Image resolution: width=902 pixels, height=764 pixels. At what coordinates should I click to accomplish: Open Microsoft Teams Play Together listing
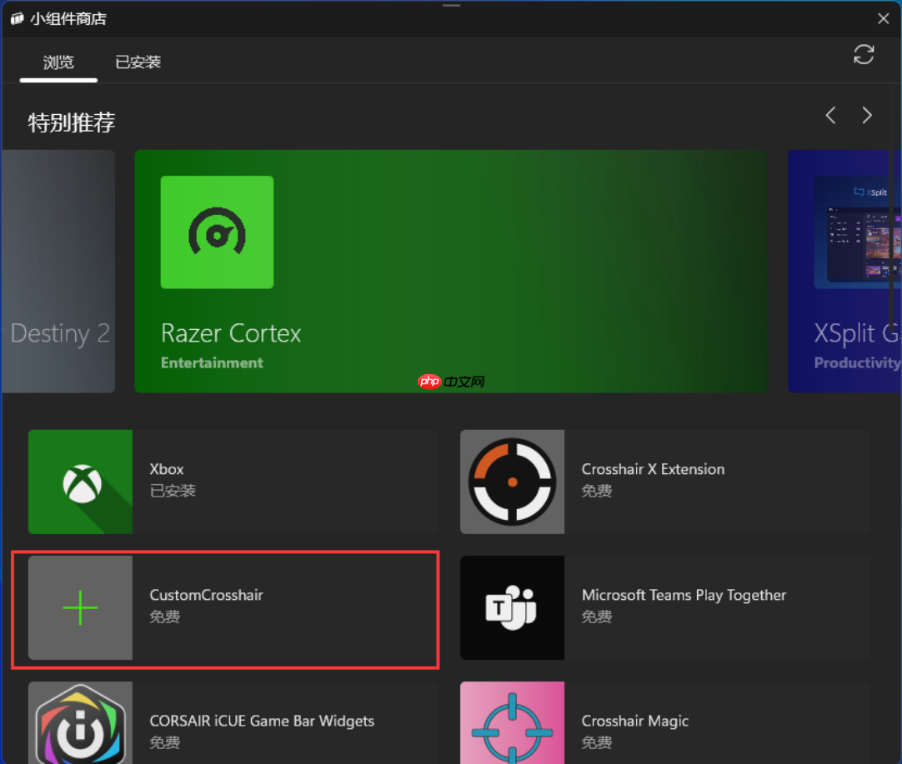pos(665,607)
